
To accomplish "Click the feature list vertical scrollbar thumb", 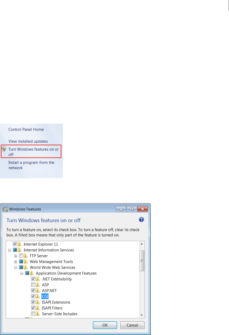I will tap(142, 261).
